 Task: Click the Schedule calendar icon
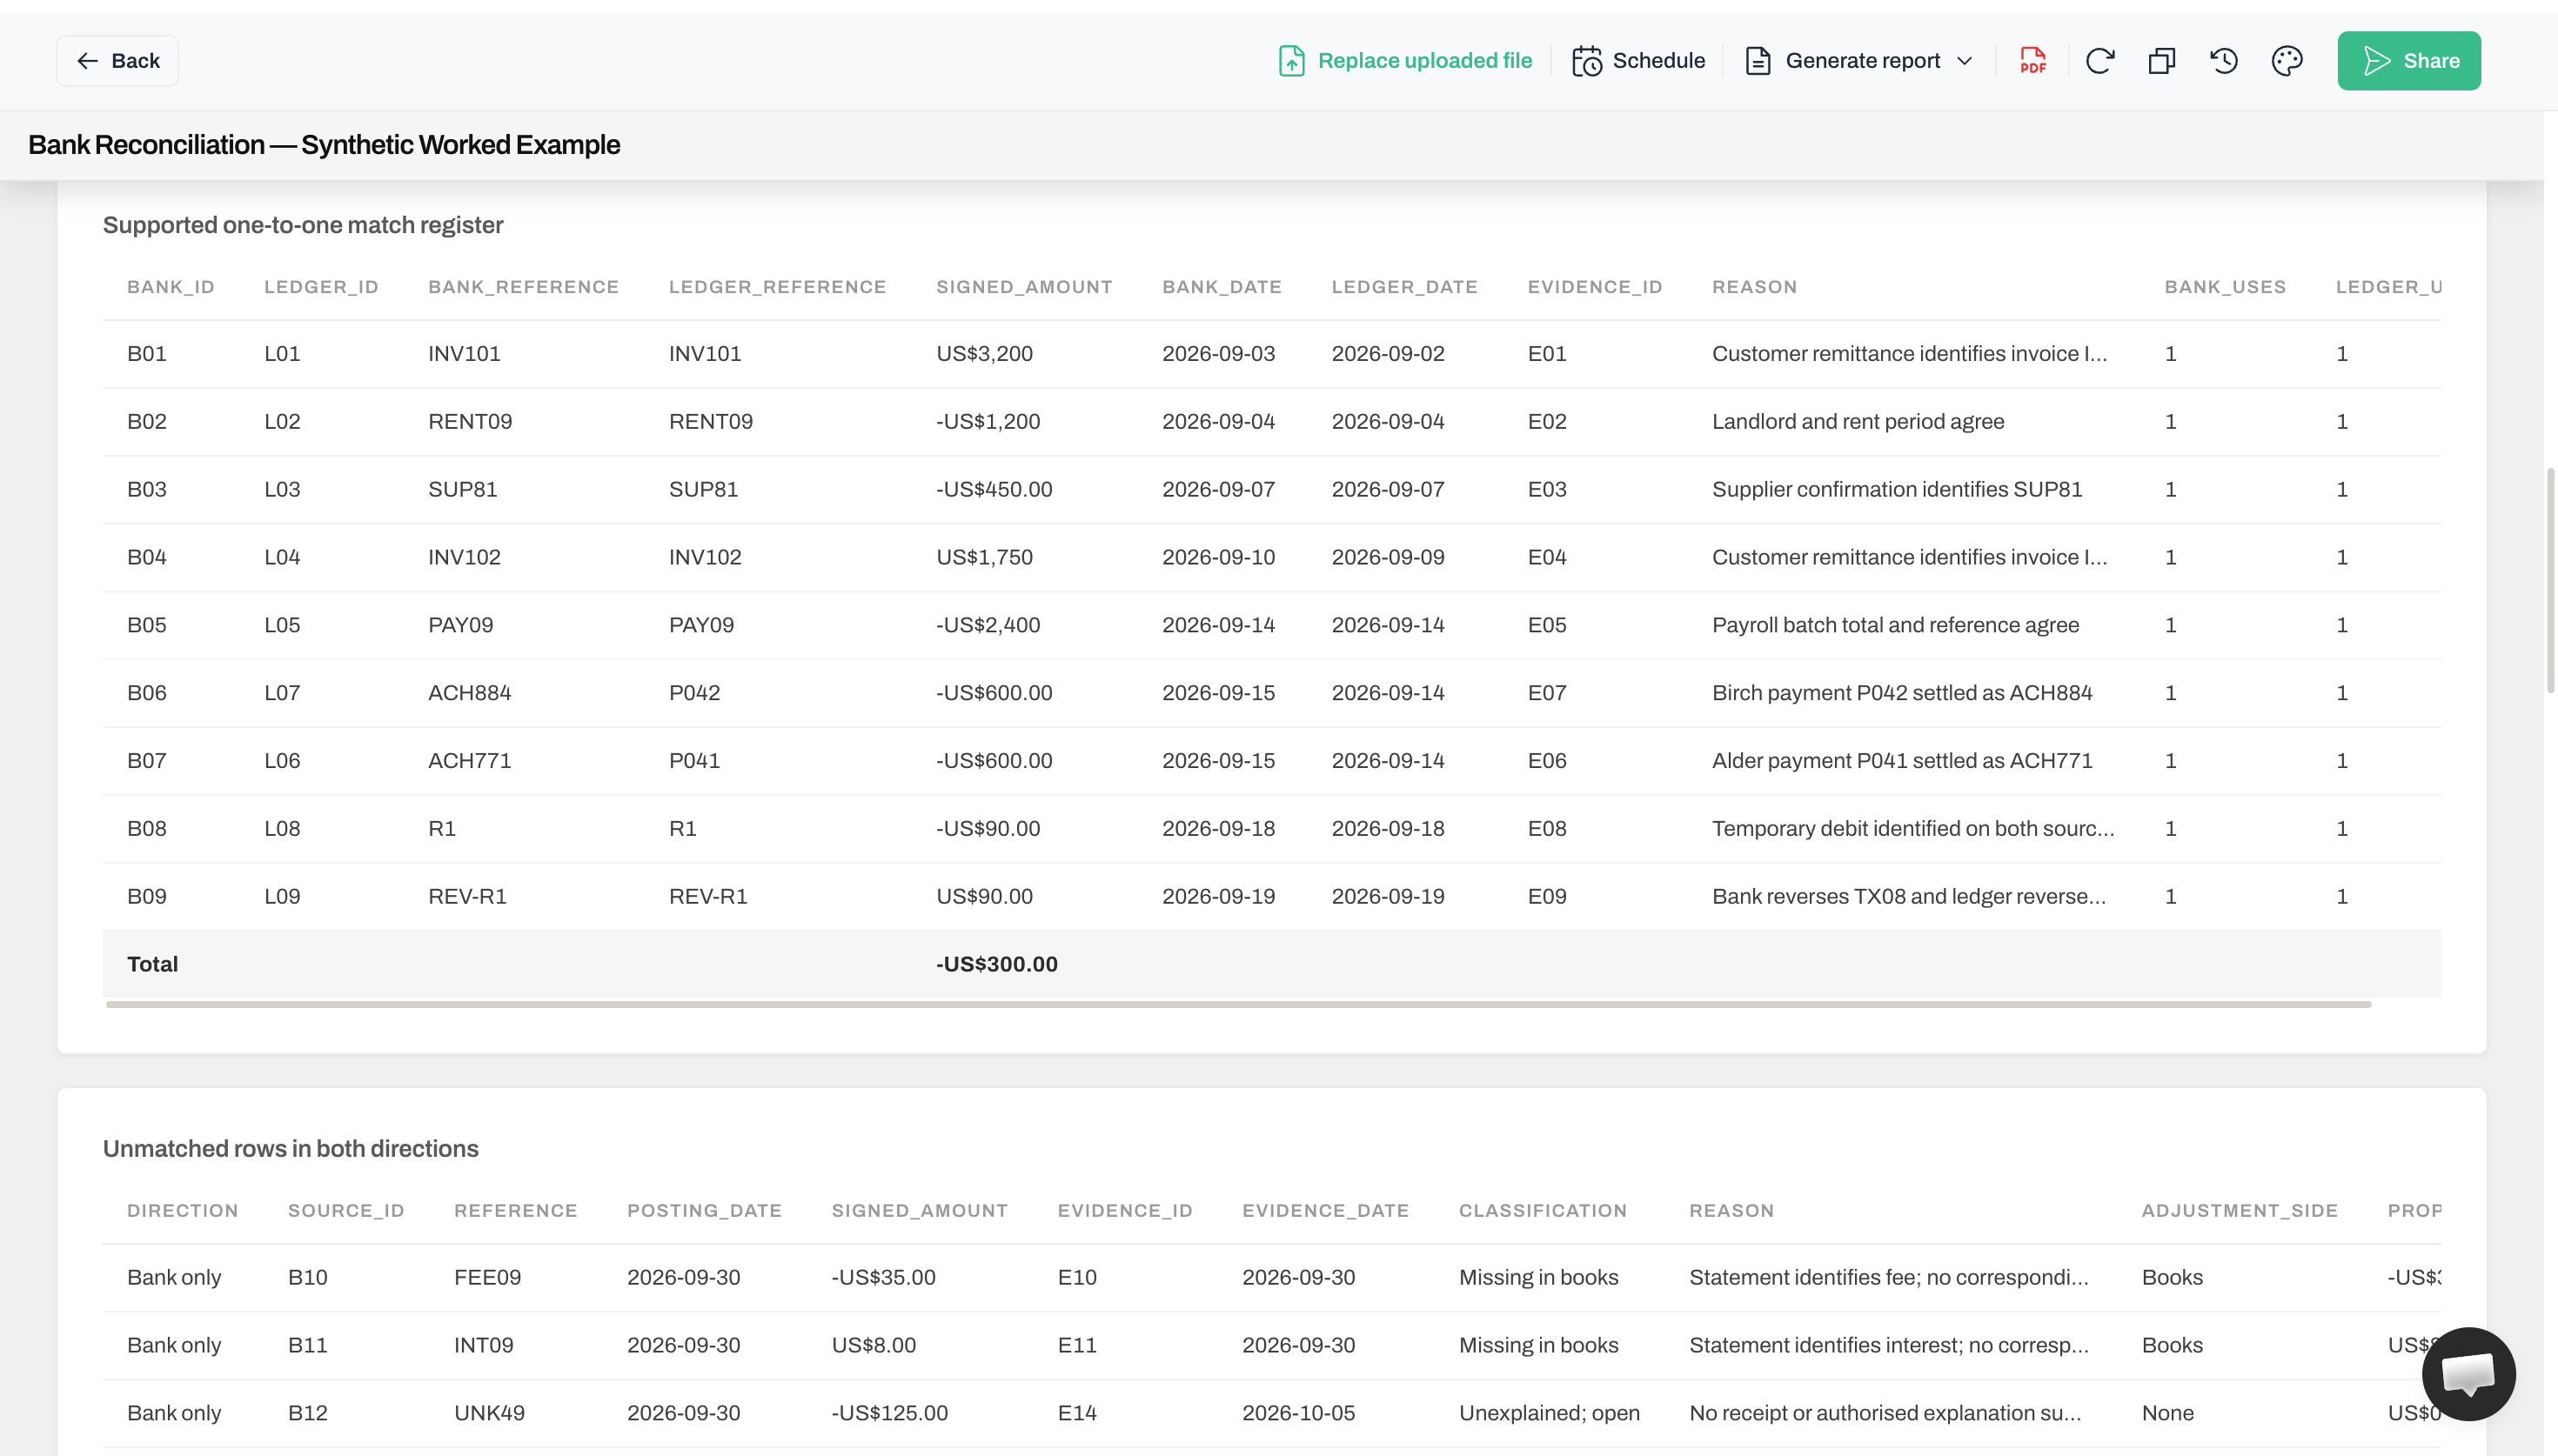1586,61
